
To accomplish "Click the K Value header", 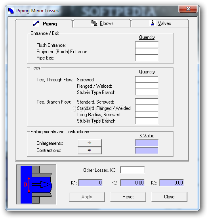I will point(147,136).
